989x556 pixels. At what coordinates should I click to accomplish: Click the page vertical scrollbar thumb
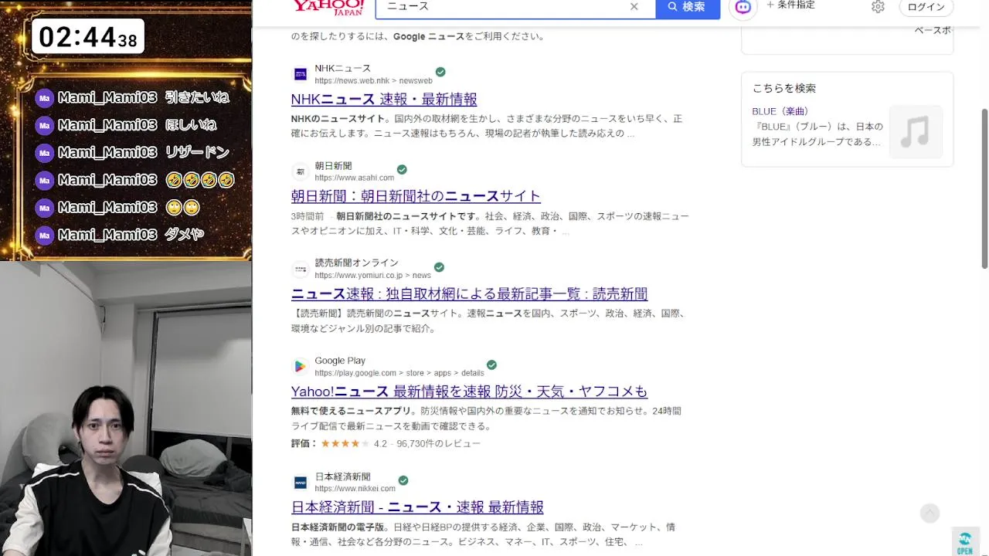(984, 188)
